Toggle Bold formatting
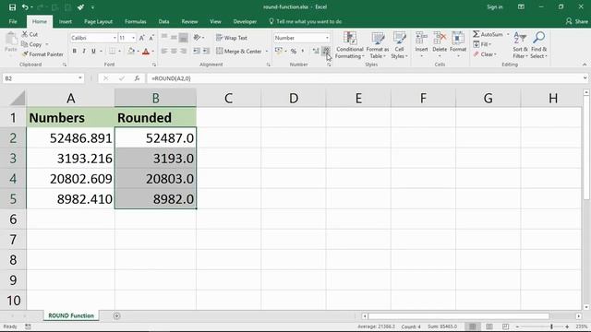The image size is (591, 332). click(74, 52)
